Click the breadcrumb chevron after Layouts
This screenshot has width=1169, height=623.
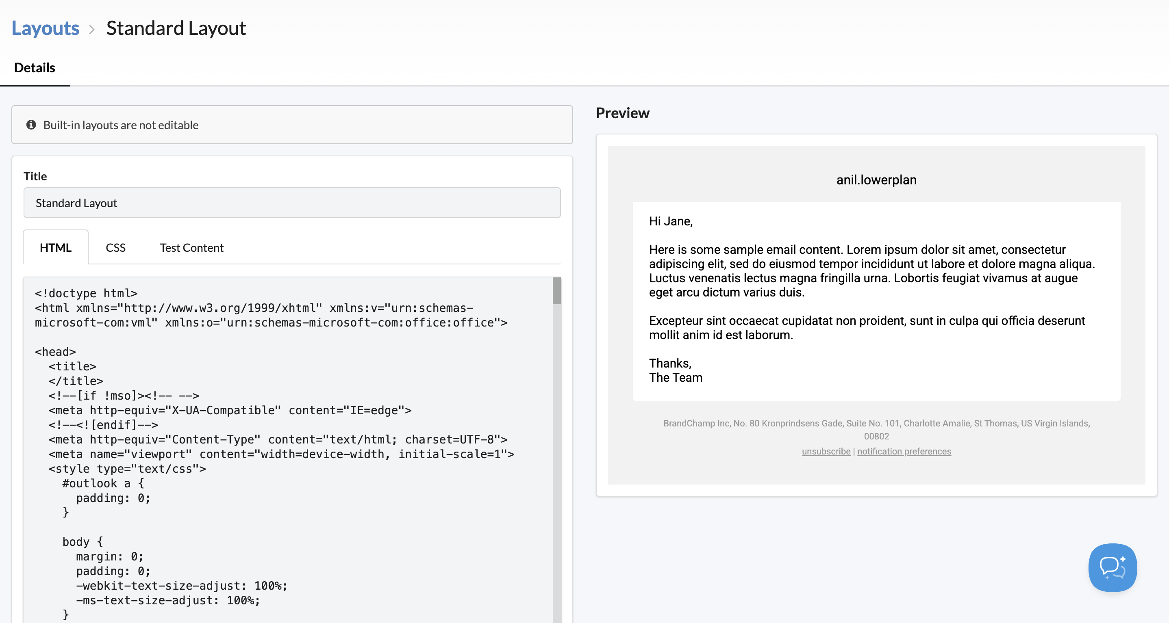(x=92, y=30)
